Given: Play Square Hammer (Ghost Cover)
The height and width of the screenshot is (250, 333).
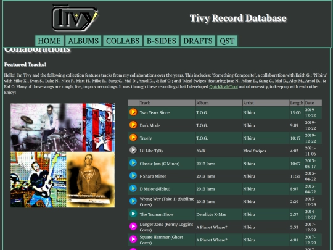Looking at the screenshot, I should click(x=133, y=239).
